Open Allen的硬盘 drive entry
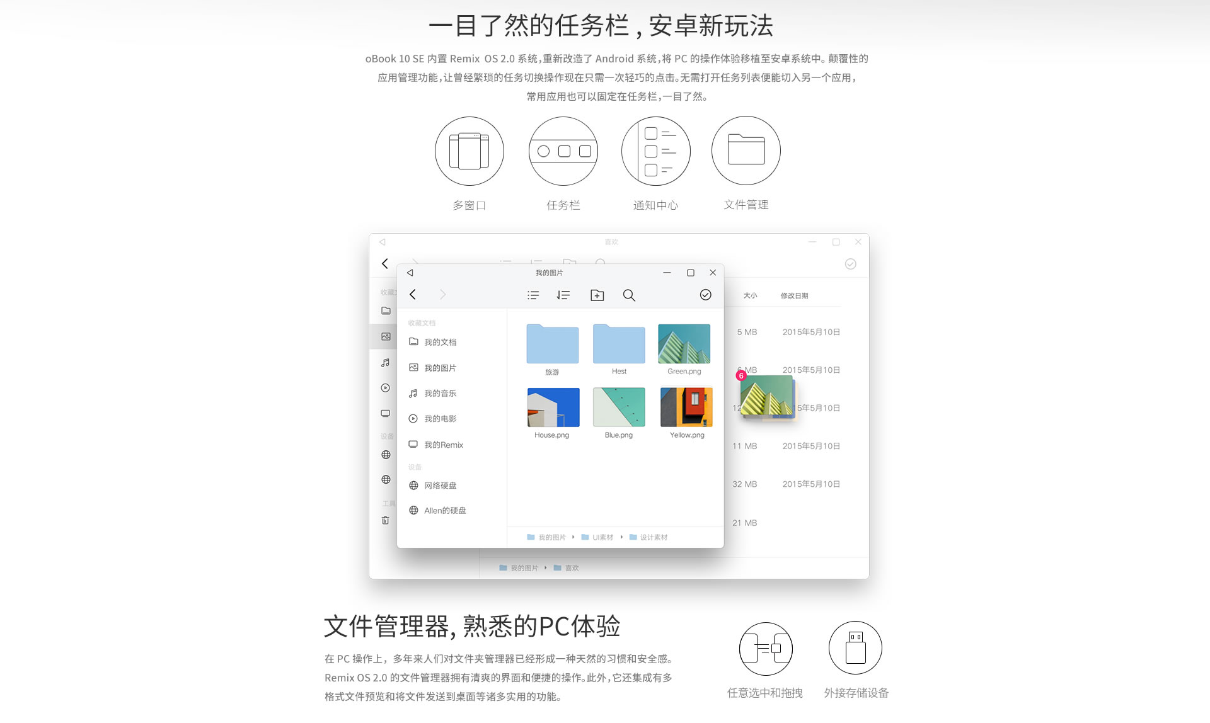The height and width of the screenshot is (723, 1210). (x=445, y=510)
